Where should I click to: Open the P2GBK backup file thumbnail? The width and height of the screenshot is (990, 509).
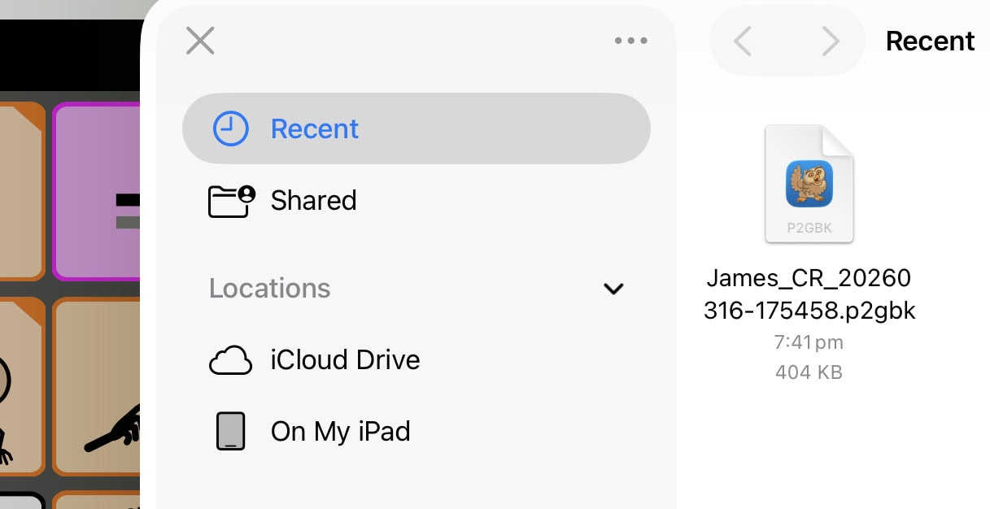(809, 184)
